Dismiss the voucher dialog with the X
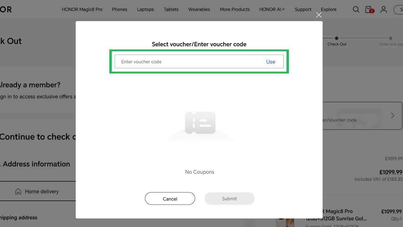Screen dimensions: 403x227 319,15
